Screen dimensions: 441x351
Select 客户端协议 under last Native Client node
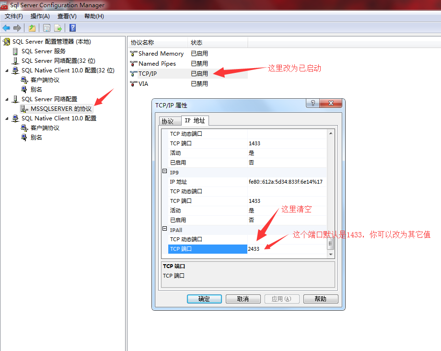pyautogui.click(x=45, y=128)
